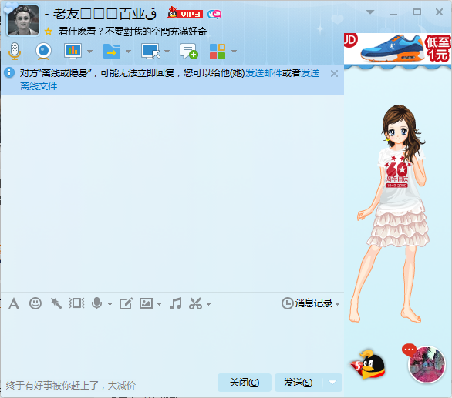Expand the screenshot scissors dropdown arrow

(x=209, y=303)
